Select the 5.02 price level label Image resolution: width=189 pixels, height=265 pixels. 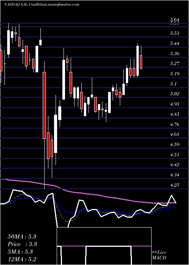click(175, 94)
